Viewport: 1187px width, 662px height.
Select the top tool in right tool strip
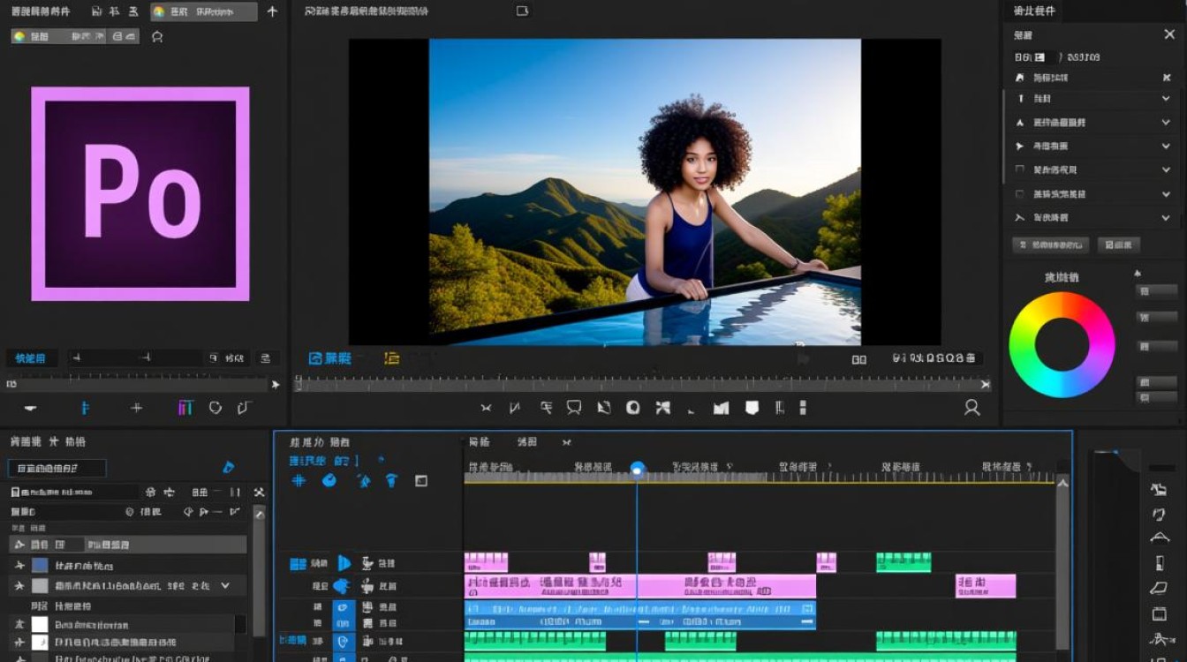click(x=1159, y=489)
